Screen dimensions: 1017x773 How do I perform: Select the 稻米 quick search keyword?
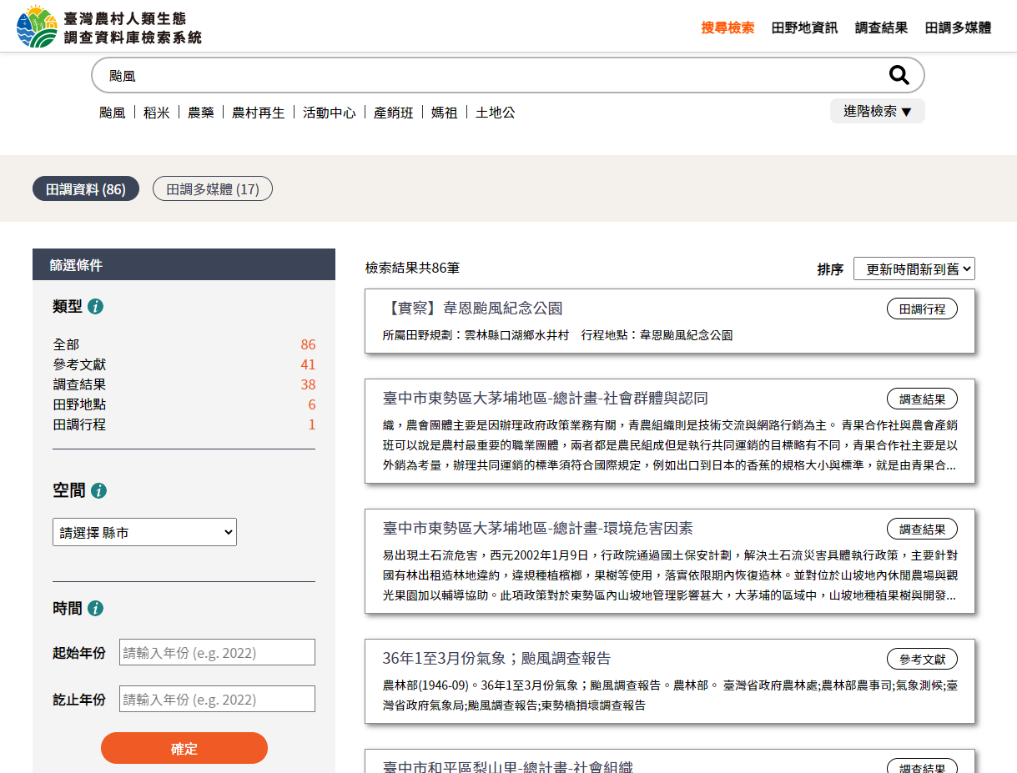(156, 112)
